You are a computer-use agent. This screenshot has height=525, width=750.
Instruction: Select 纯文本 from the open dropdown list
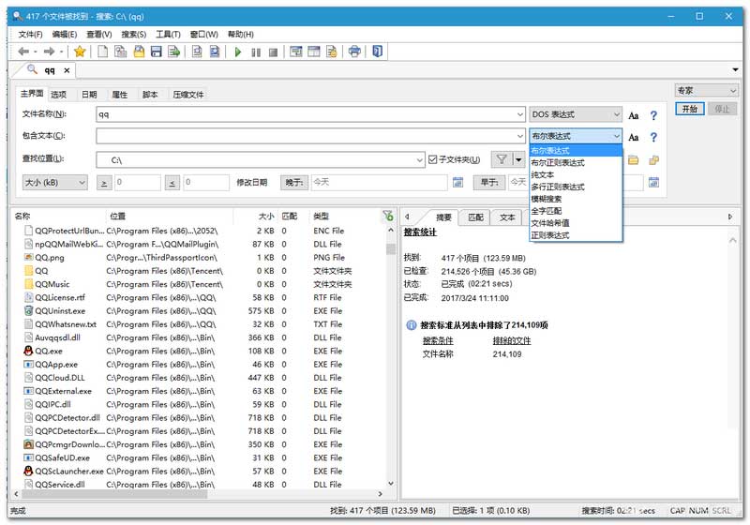(543, 174)
